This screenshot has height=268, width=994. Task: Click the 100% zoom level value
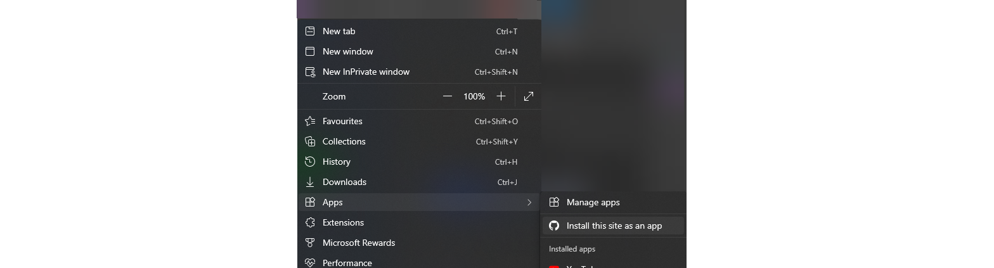pyautogui.click(x=474, y=96)
